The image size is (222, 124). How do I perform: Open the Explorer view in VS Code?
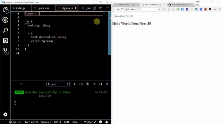click(x=6, y=10)
